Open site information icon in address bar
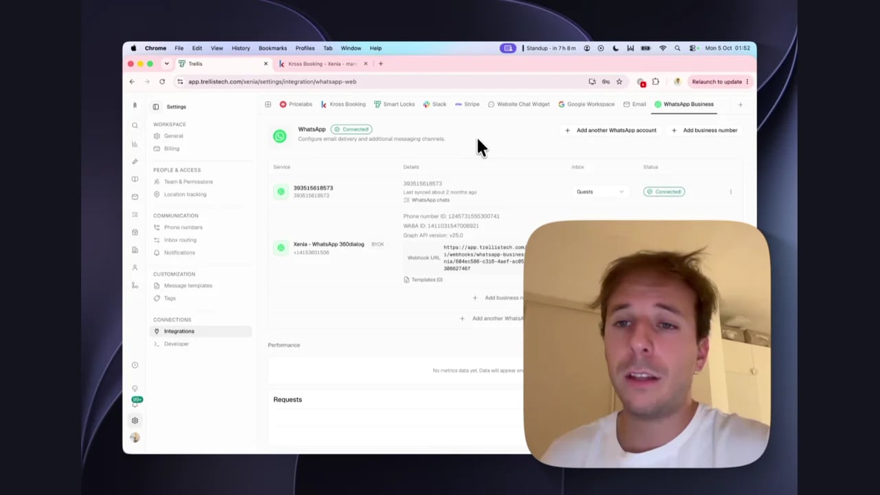Image resolution: width=880 pixels, height=495 pixels. [180, 82]
